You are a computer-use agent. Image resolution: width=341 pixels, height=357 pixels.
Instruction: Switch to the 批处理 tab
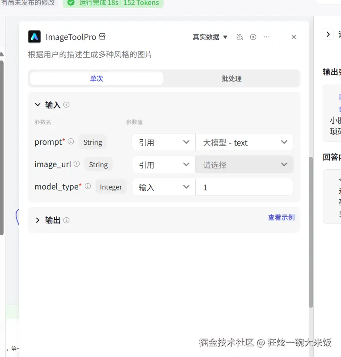(232, 78)
